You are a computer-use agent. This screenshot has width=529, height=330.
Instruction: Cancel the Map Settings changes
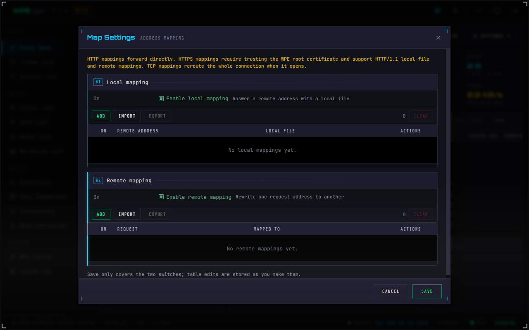coord(391,291)
